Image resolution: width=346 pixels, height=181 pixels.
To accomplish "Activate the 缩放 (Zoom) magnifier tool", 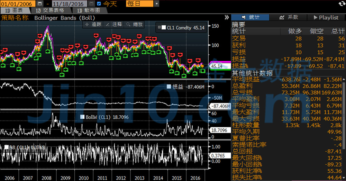I will (135, 24).
